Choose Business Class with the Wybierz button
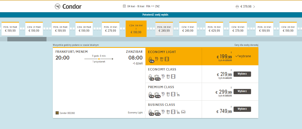Screen dimensions: 302x129 tap(242, 109)
